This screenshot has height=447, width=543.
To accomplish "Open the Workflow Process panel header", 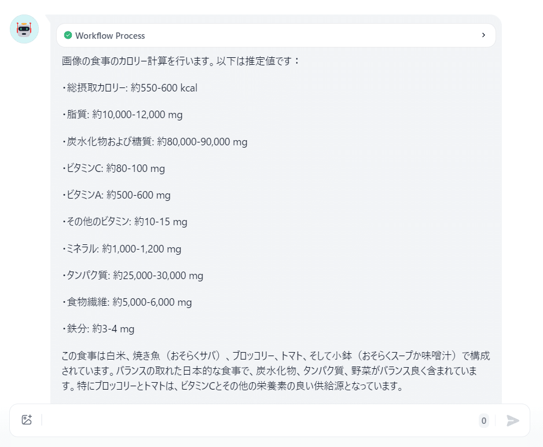I will pyautogui.click(x=276, y=35).
